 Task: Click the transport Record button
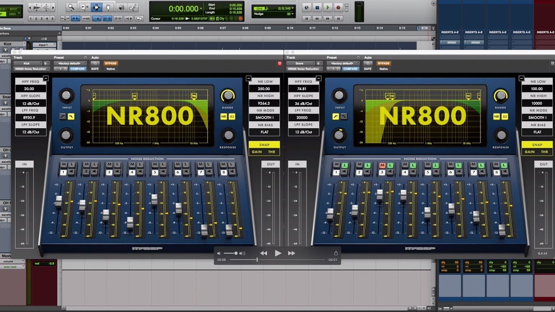pyautogui.click(x=338, y=7)
